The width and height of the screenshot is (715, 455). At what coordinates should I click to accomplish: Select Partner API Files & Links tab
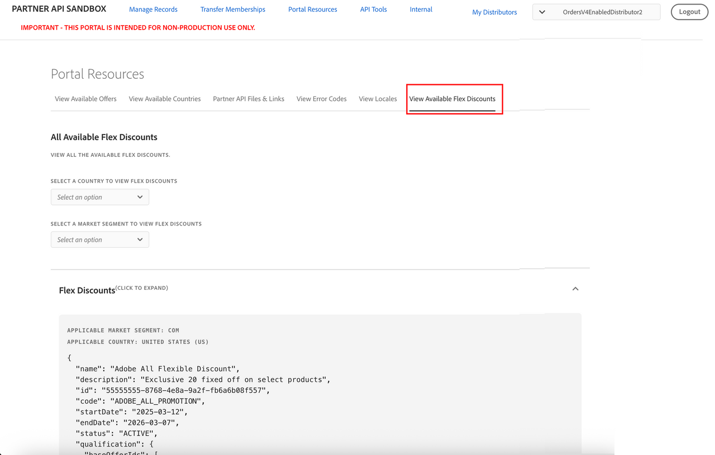click(x=249, y=99)
